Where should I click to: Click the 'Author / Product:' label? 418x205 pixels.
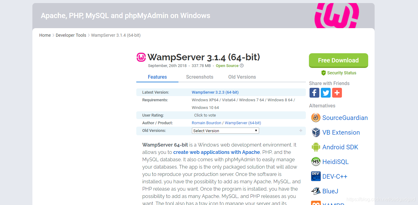157,123
